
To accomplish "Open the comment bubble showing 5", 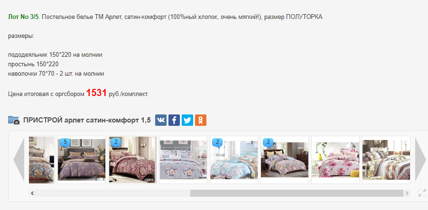I will [65, 142].
